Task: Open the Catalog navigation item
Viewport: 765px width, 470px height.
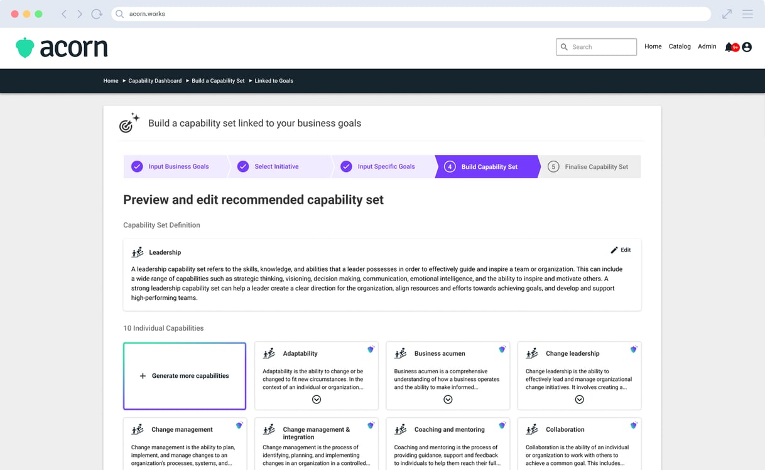Action: coord(679,46)
